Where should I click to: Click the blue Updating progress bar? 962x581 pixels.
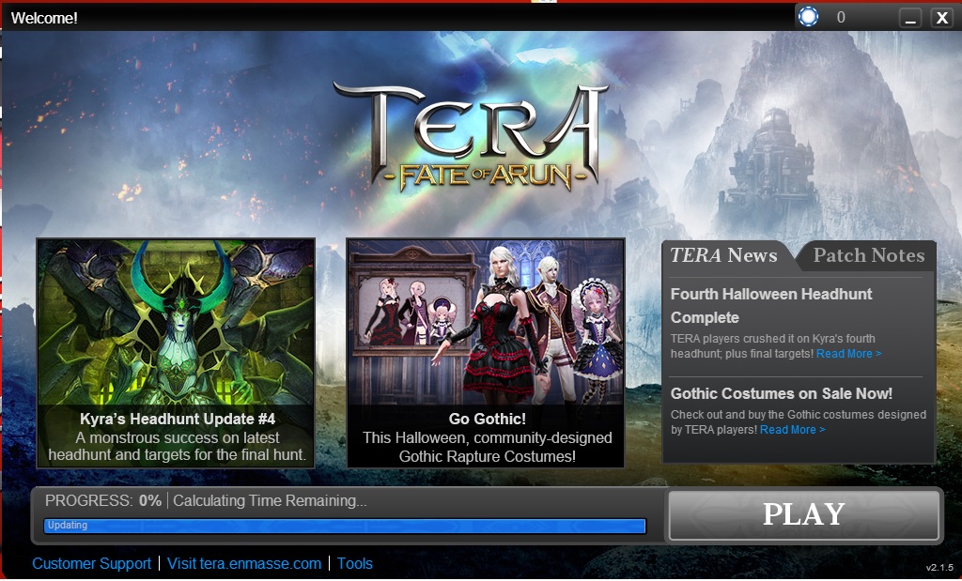345,526
